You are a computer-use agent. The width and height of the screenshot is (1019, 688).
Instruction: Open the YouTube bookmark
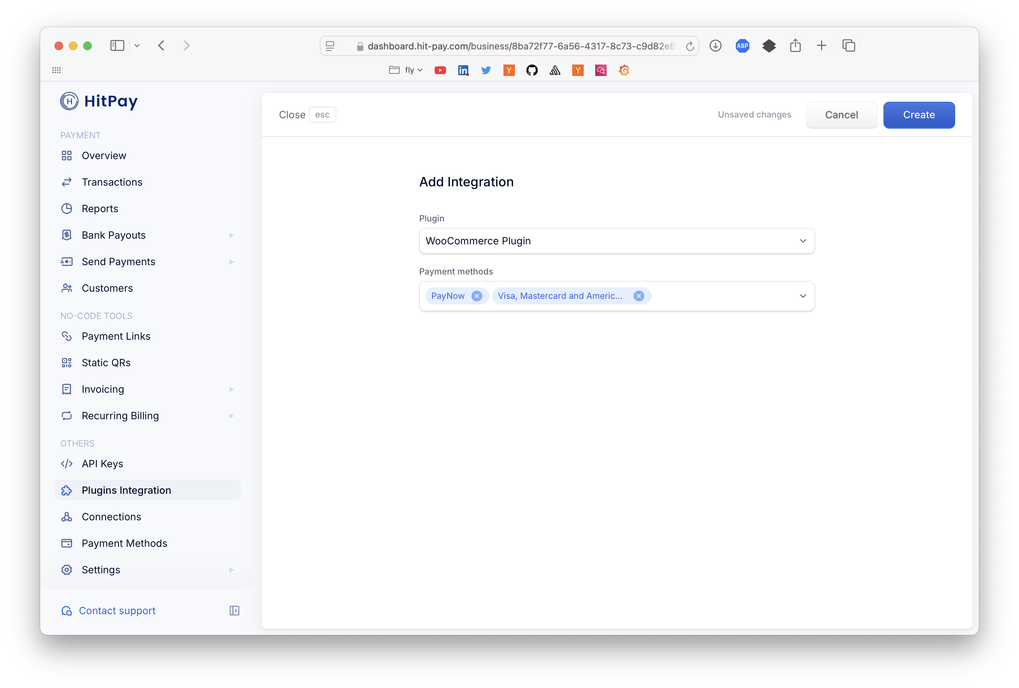click(x=440, y=70)
